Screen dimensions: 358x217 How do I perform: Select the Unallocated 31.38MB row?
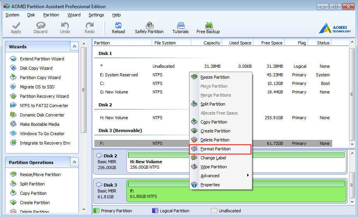tap(213, 66)
